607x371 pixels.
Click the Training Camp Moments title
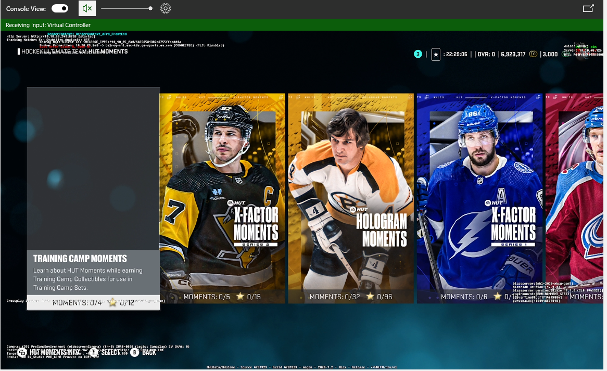[x=80, y=259]
